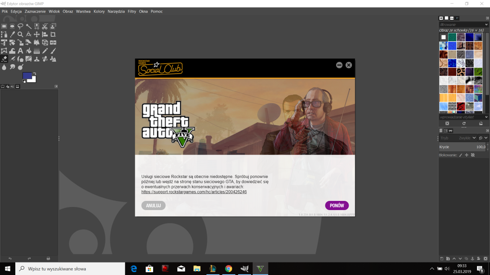Select the Move tool
490x275 pixels.
pyautogui.click(x=37, y=34)
